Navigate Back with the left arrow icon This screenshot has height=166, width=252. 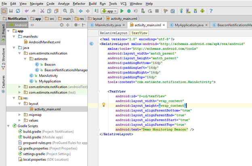81,11
